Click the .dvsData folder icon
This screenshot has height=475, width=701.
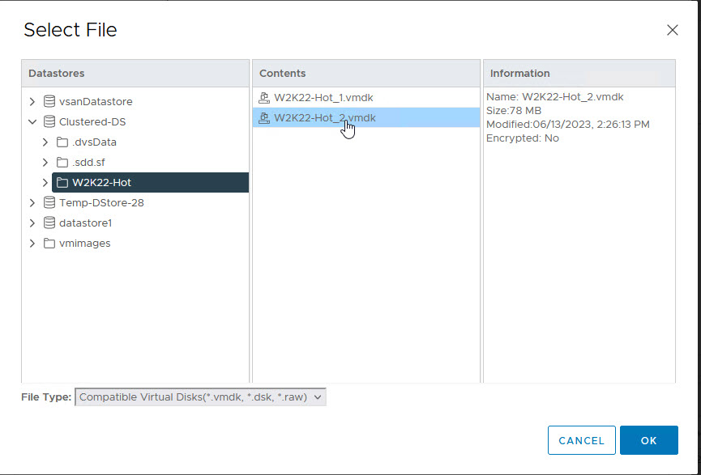(62, 142)
